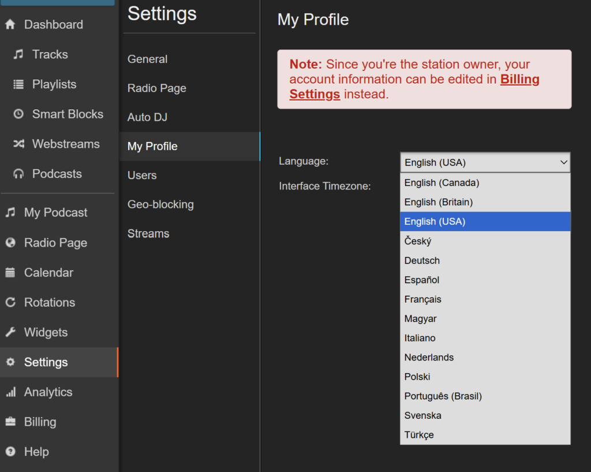The width and height of the screenshot is (591, 472).
Task: Click the Webstreams shuffle icon
Action: [18, 144]
